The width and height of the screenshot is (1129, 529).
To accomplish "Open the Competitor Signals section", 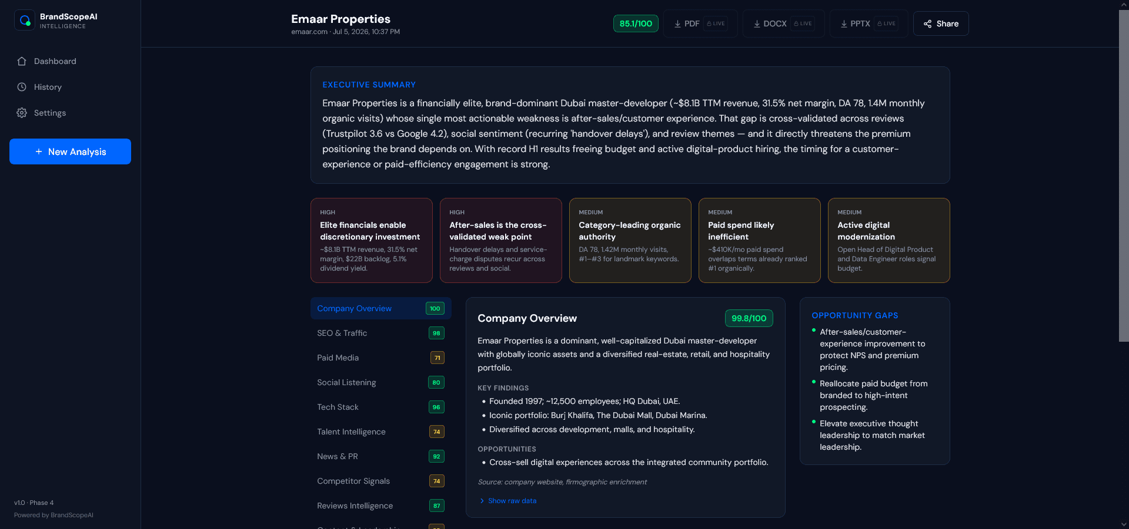I will point(380,481).
